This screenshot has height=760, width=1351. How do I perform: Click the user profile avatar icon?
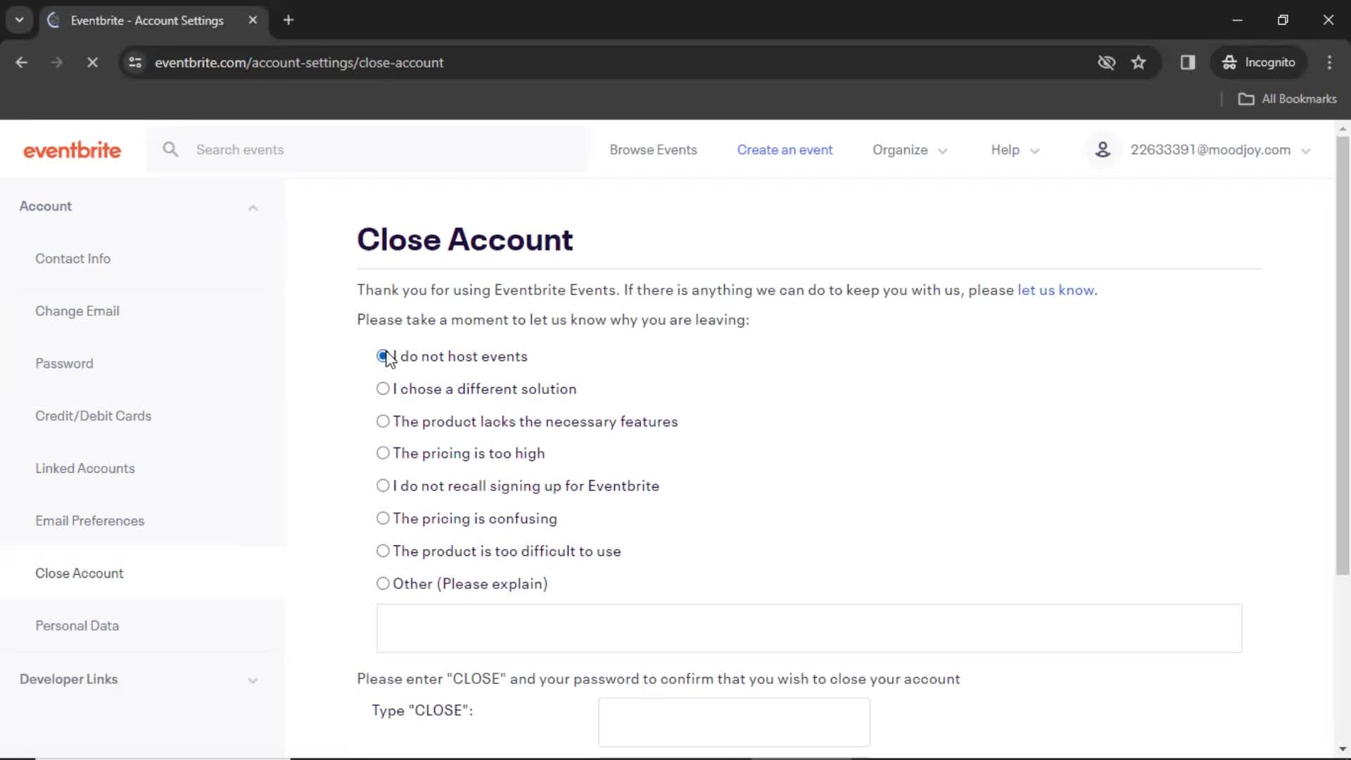pos(1103,149)
